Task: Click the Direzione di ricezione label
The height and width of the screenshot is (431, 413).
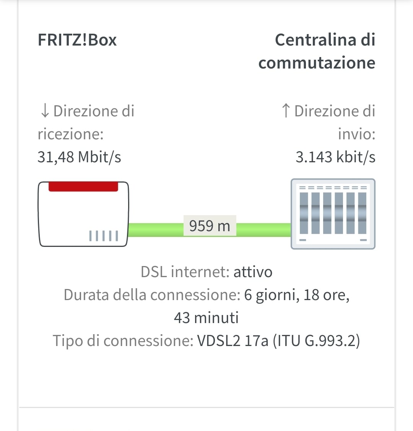Action: [86, 122]
